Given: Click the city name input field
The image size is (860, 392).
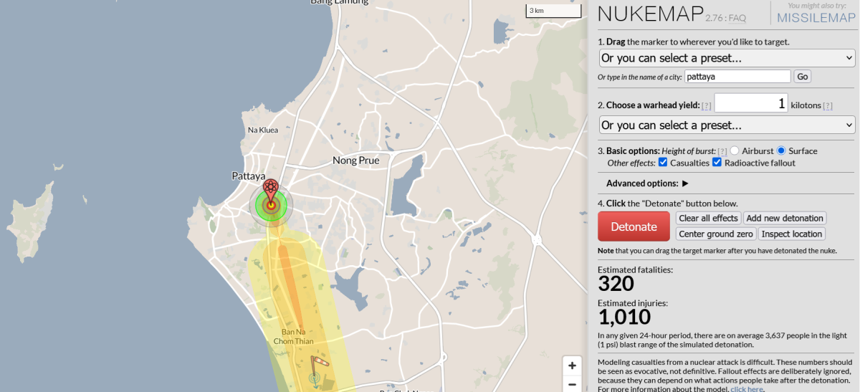Looking at the screenshot, I should click(737, 76).
